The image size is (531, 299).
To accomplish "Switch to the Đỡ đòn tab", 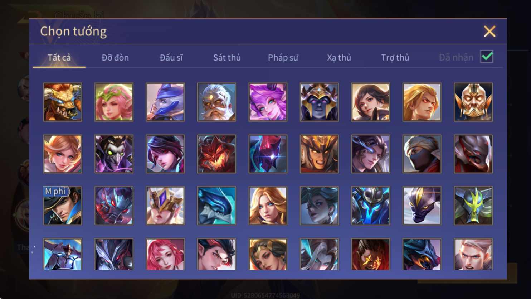I will 115,57.
